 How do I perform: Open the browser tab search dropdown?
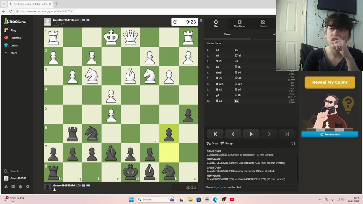[x=3, y=4]
